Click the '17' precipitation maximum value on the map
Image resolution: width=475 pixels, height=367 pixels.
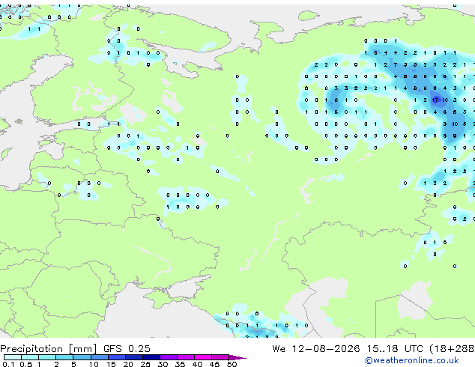click(435, 100)
